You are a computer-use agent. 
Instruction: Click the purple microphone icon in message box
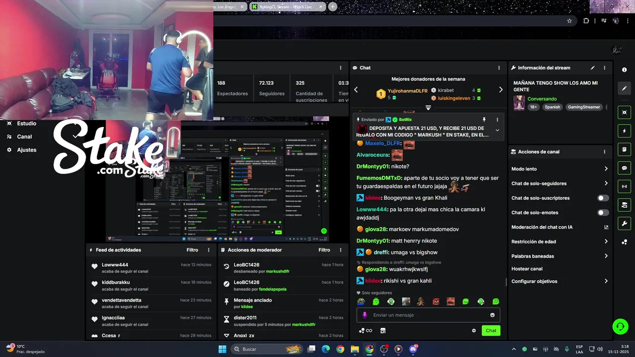click(365, 315)
